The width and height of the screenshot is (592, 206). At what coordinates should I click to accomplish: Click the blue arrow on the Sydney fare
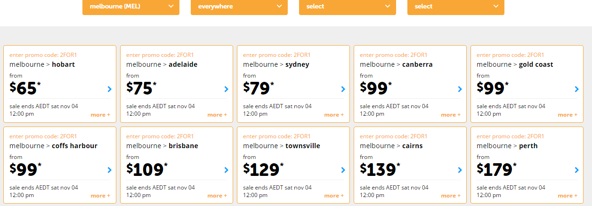tap(343, 89)
